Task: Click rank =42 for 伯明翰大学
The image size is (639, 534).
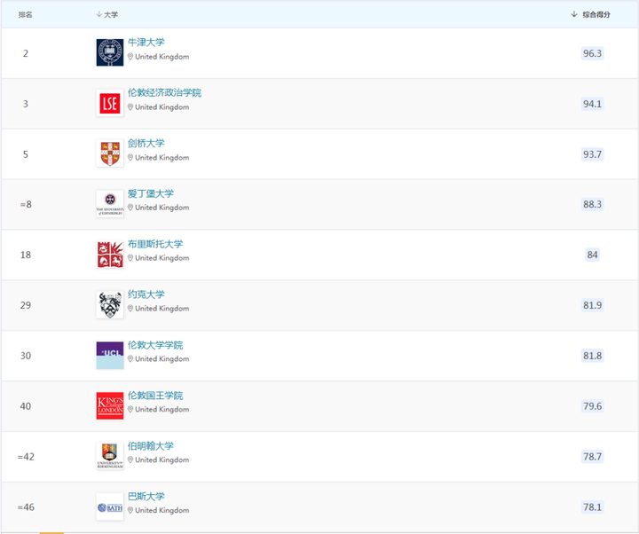Action: point(26,457)
